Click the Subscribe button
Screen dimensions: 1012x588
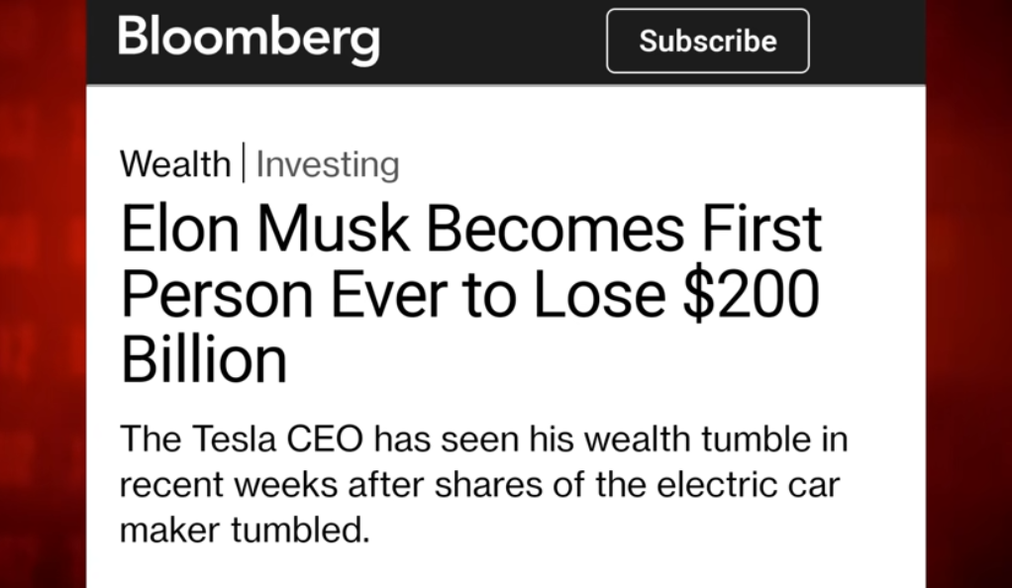coord(707,41)
